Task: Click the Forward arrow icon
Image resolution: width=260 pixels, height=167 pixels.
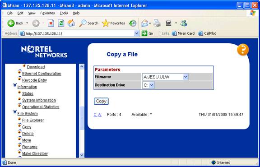Action: coord(36,23)
